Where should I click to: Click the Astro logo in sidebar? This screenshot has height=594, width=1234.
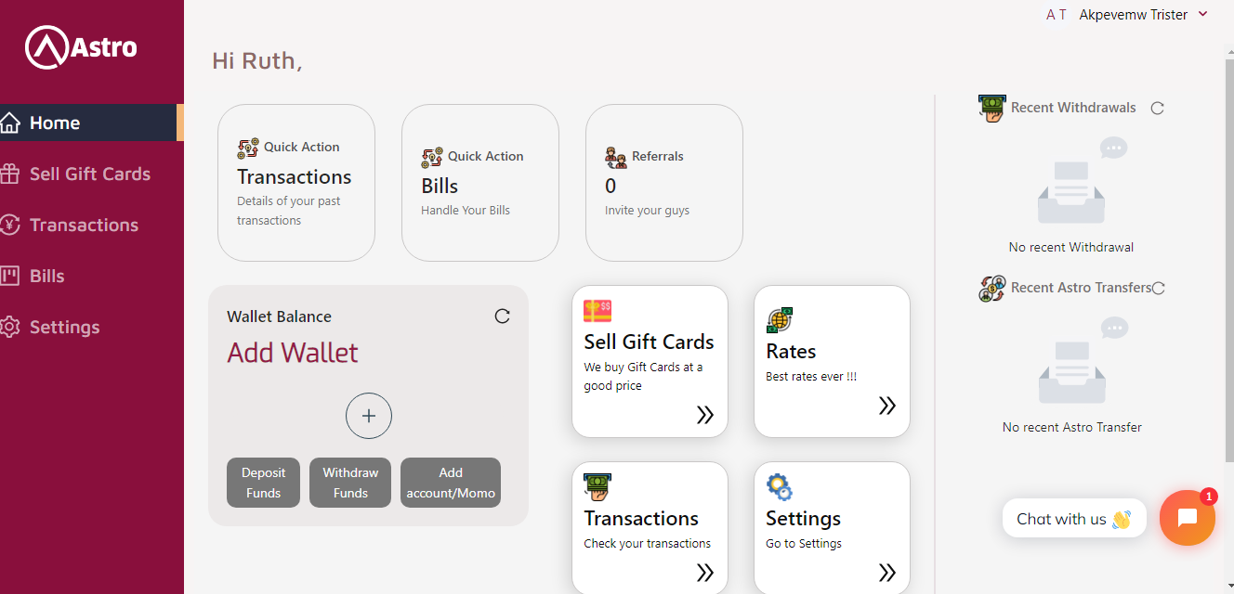pos(81,46)
